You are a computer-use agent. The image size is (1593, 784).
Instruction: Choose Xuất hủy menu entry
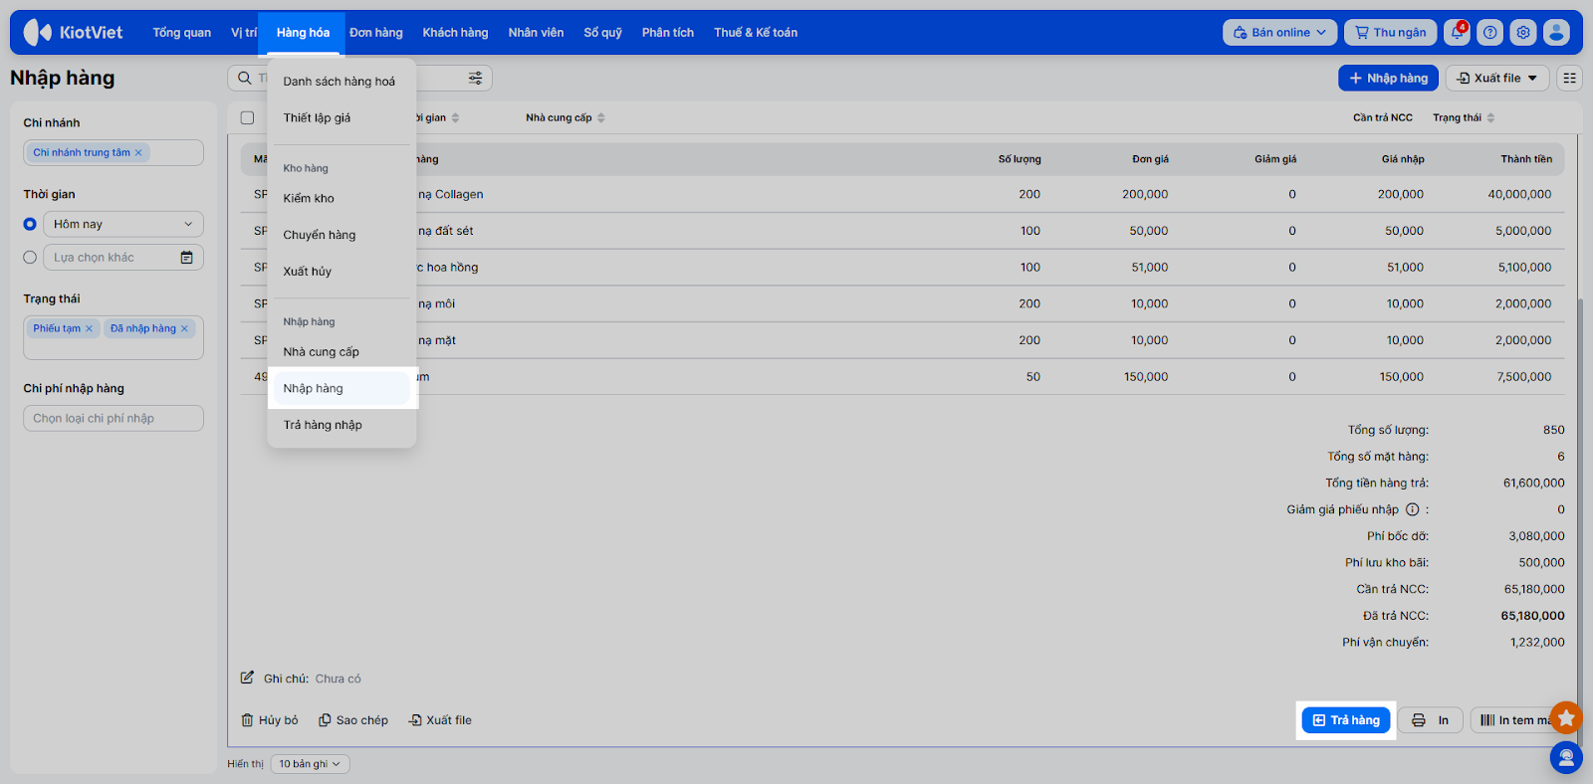tap(341, 271)
